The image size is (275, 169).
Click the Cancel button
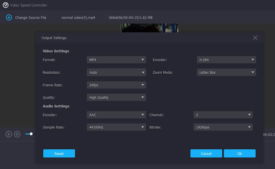coord(206,154)
